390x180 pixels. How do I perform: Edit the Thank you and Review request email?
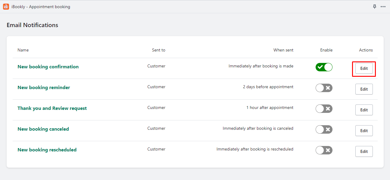coord(364,110)
